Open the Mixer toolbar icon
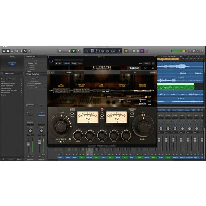The height and width of the screenshot is (206, 206). [x=25, y=51]
